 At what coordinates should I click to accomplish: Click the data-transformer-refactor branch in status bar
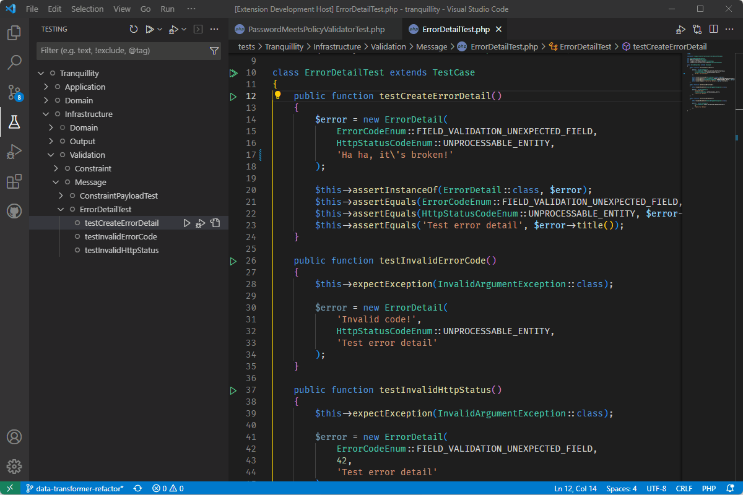click(x=74, y=488)
